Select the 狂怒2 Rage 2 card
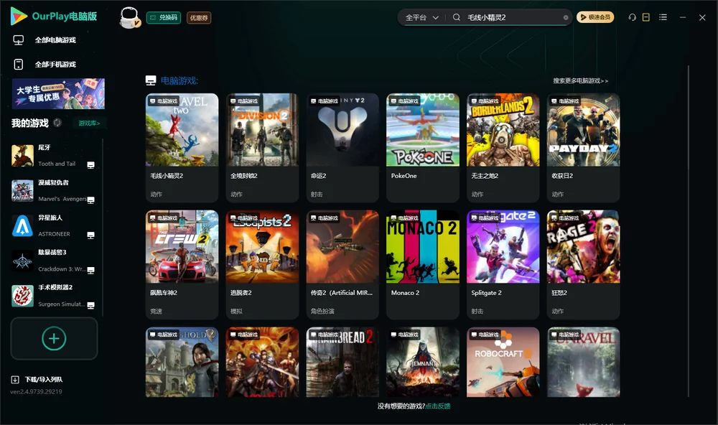The width and height of the screenshot is (718, 425). (x=583, y=264)
